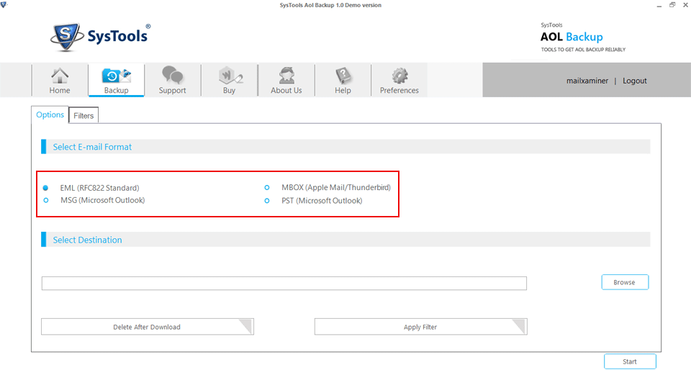Switch to the Options tab

pyautogui.click(x=50, y=115)
